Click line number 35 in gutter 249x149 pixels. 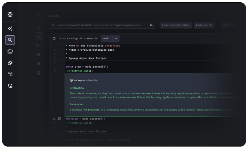tap(54, 119)
